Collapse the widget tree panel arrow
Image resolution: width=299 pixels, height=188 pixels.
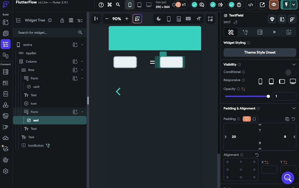(x=96, y=19)
